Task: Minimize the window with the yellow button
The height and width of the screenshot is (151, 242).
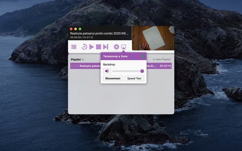Action: [x=75, y=29]
